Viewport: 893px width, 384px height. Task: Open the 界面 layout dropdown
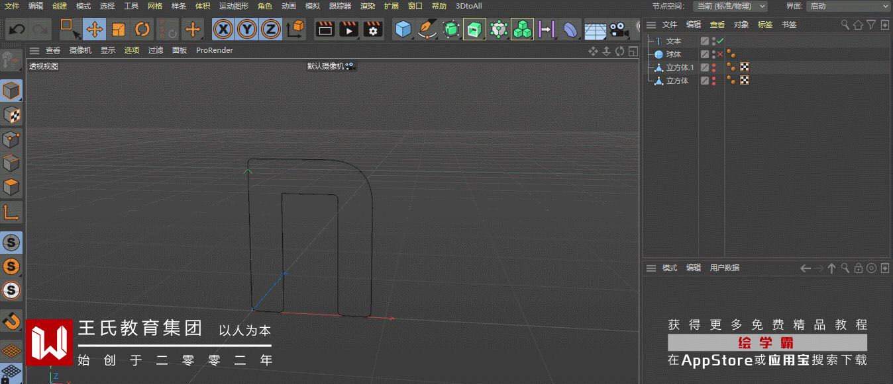pos(849,6)
